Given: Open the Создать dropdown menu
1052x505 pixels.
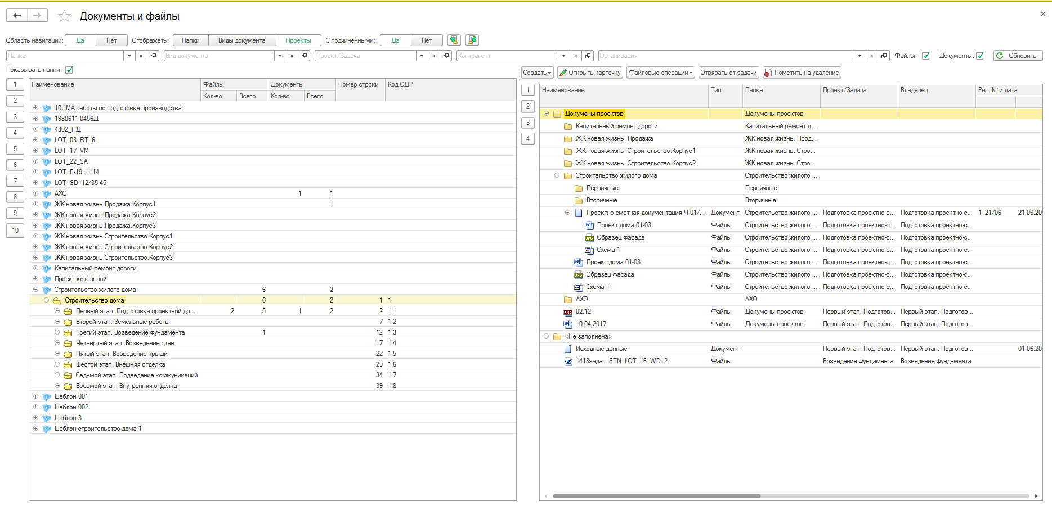Looking at the screenshot, I should click(537, 73).
